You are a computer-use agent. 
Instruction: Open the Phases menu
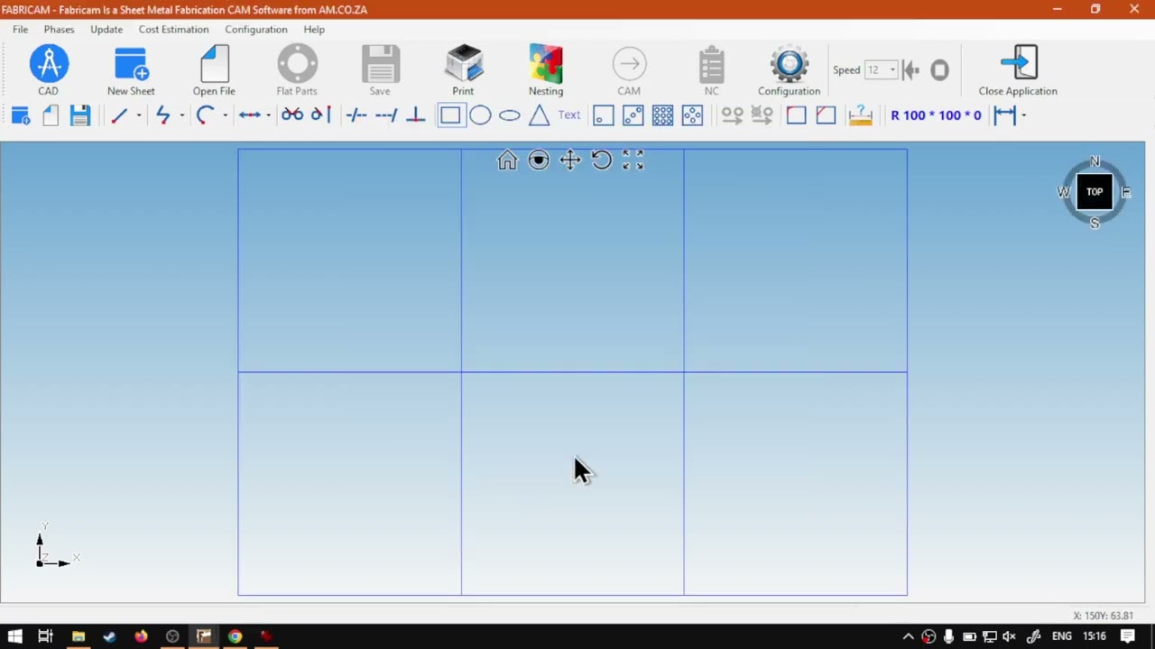click(x=59, y=29)
